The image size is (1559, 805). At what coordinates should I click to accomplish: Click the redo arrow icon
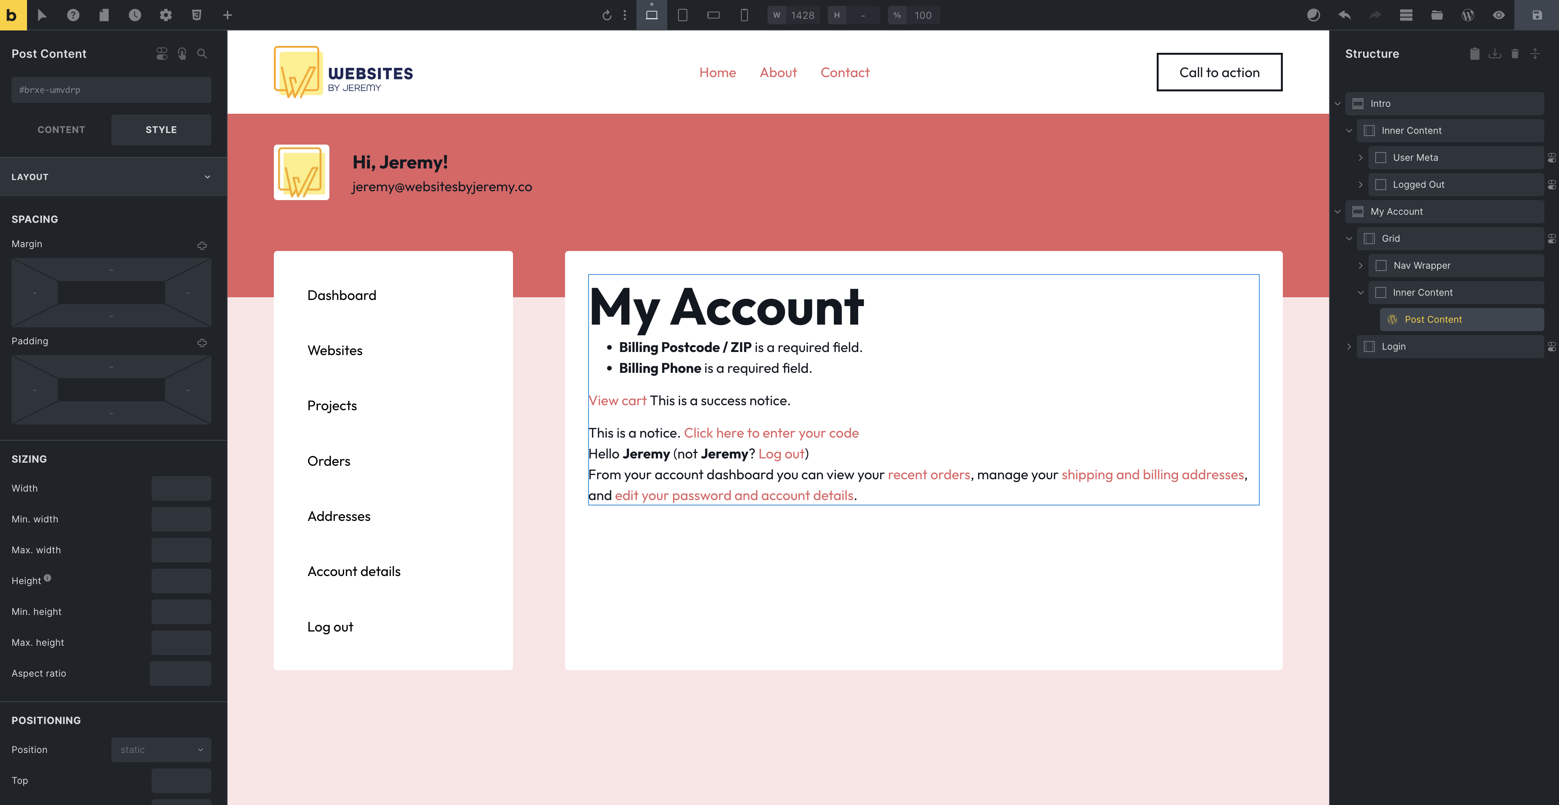(1375, 15)
